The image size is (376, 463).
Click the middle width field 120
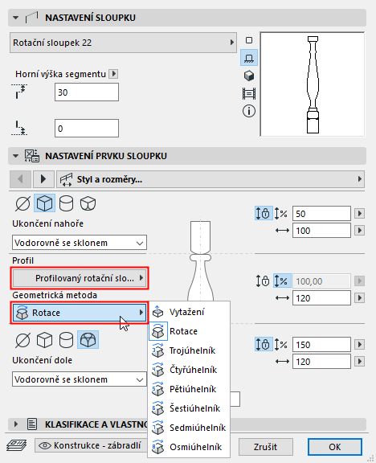coord(321,298)
